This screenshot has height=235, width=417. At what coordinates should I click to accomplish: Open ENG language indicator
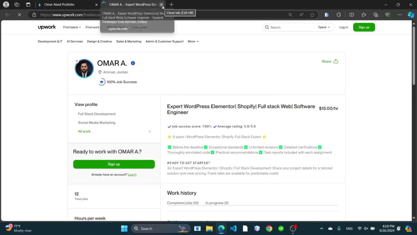click(349, 228)
